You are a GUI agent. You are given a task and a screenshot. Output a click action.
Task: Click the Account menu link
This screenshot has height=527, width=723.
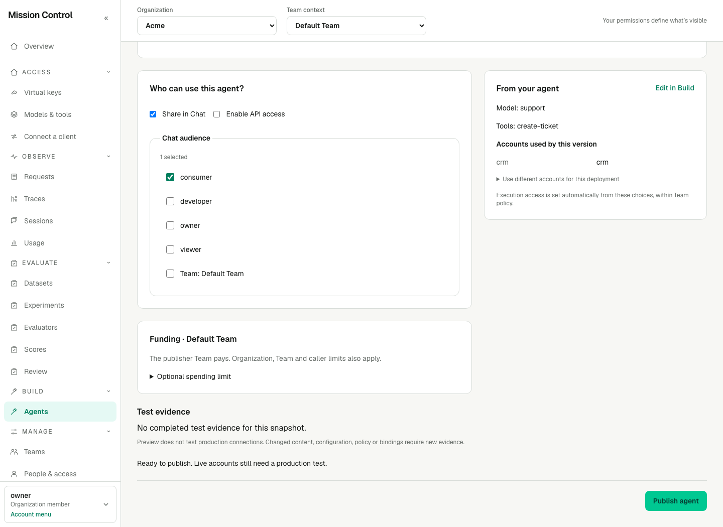pyautogui.click(x=31, y=514)
